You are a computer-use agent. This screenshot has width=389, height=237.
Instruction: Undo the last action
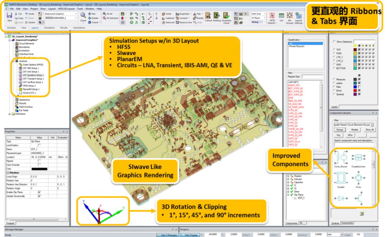pos(30,14)
